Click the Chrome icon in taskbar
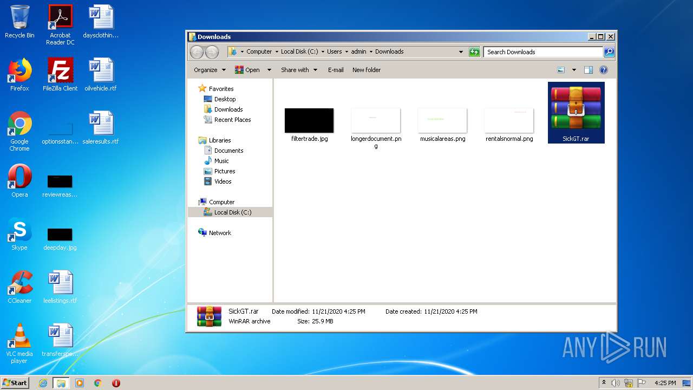Image resolution: width=693 pixels, height=390 pixels. pyautogui.click(x=98, y=383)
